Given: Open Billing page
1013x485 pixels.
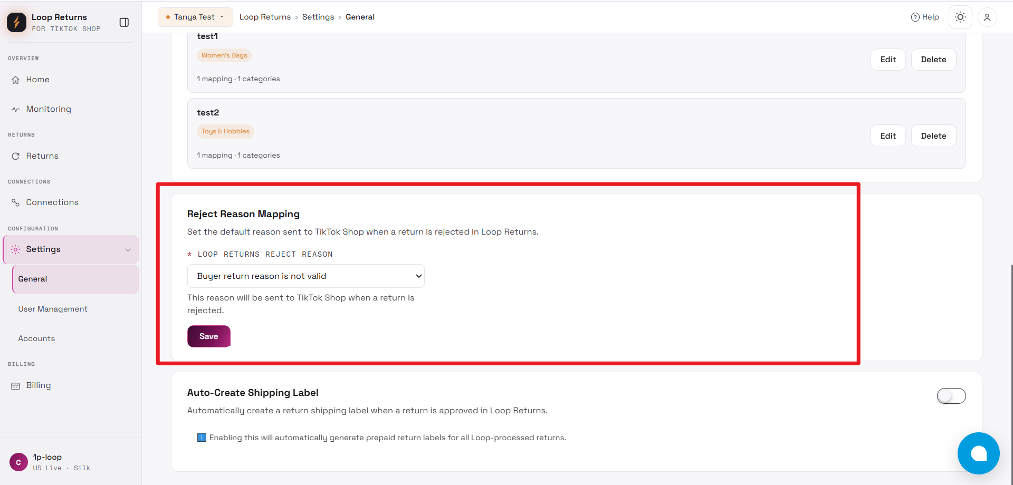Looking at the screenshot, I should click(x=39, y=385).
